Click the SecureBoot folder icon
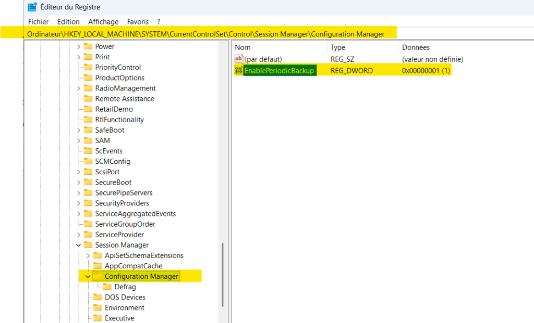 [x=88, y=183]
